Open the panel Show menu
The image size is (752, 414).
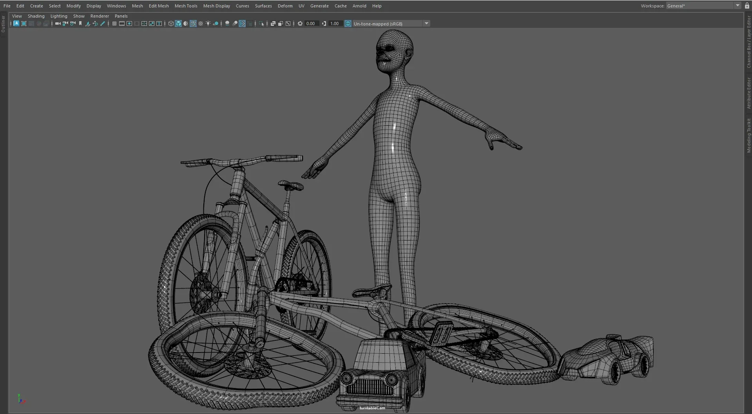pyautogui.click(x=79, y=16)
